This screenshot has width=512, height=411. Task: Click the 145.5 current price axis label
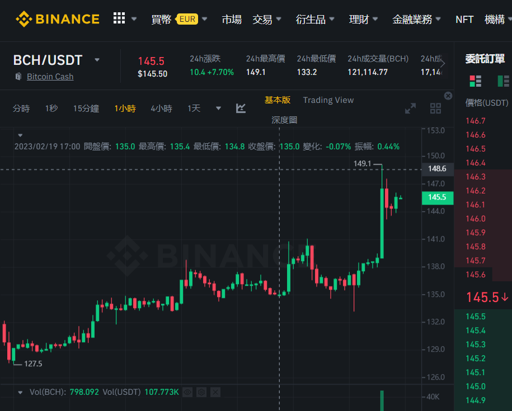click(x=438, y=197)
